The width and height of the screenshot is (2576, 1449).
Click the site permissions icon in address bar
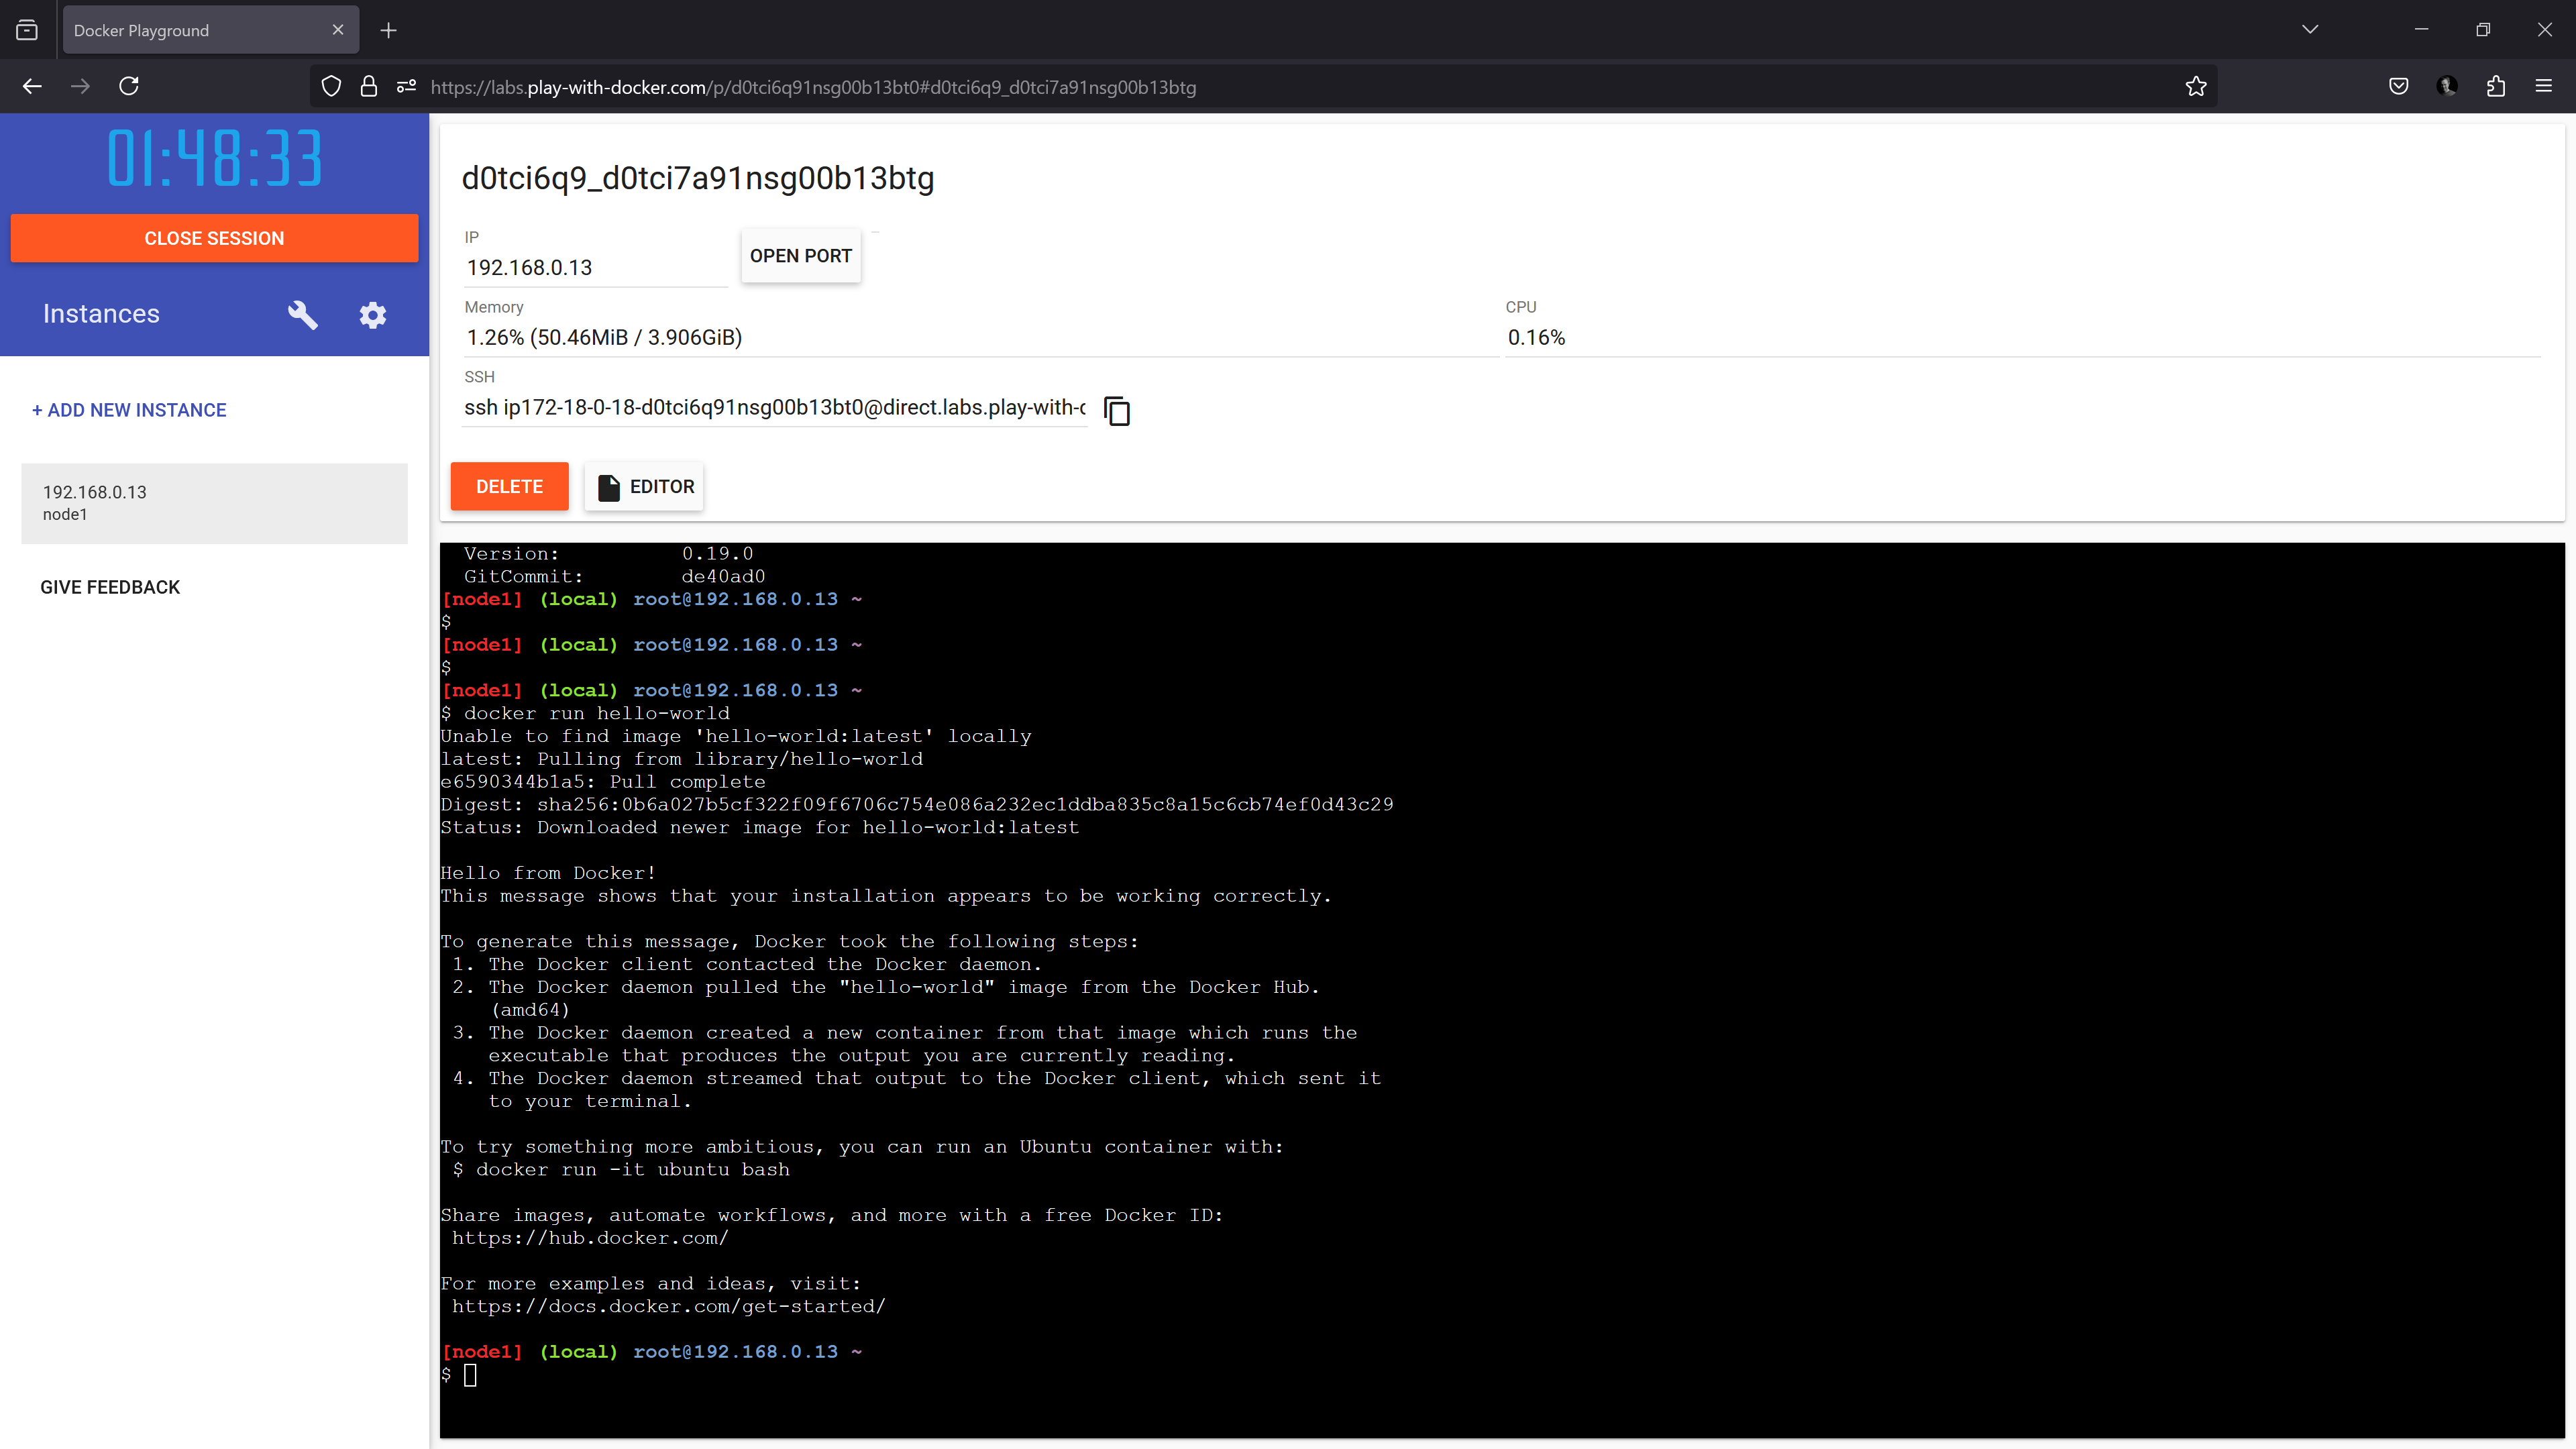click(406, 87)
